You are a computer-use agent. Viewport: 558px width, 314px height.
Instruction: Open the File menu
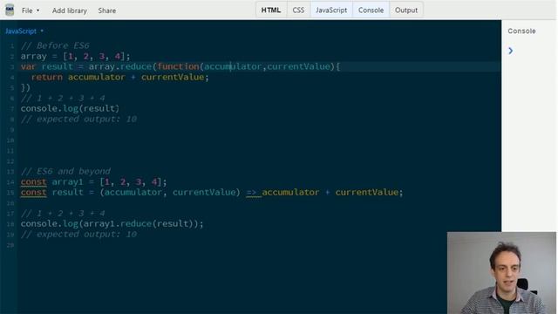coord(31,10)
